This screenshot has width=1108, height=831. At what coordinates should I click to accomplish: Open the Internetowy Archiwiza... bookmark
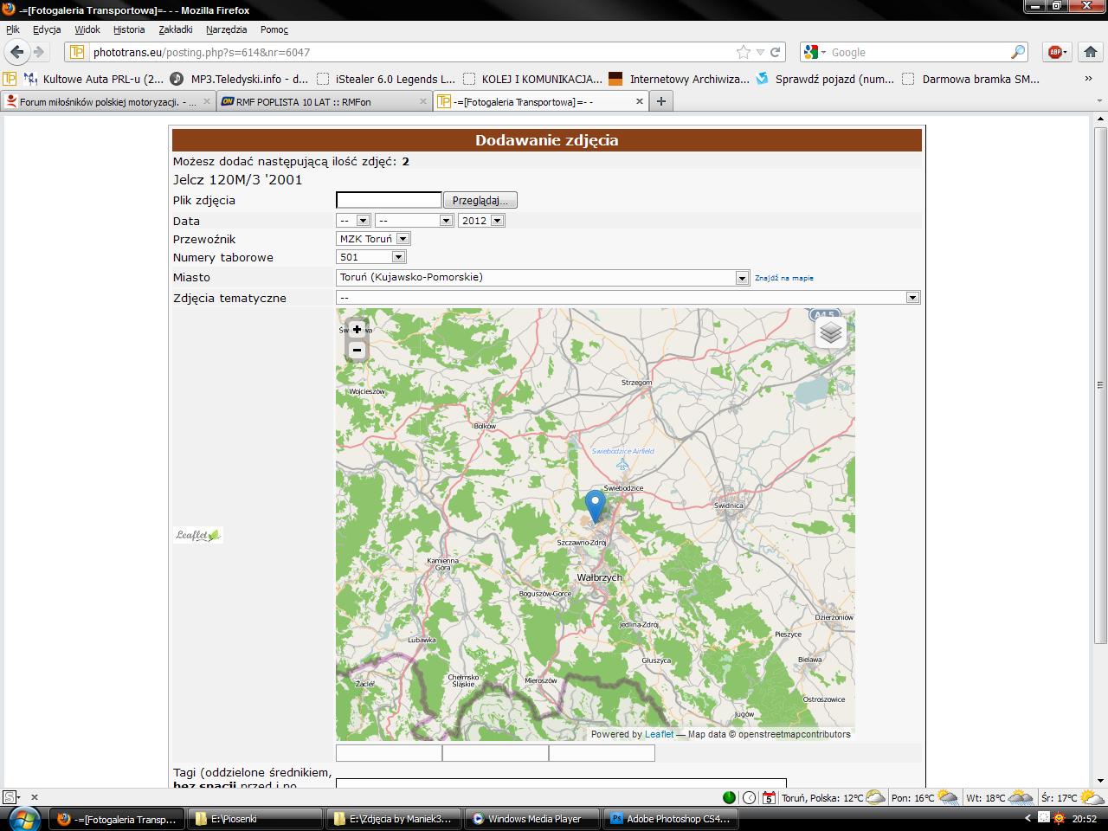point(680,79)
